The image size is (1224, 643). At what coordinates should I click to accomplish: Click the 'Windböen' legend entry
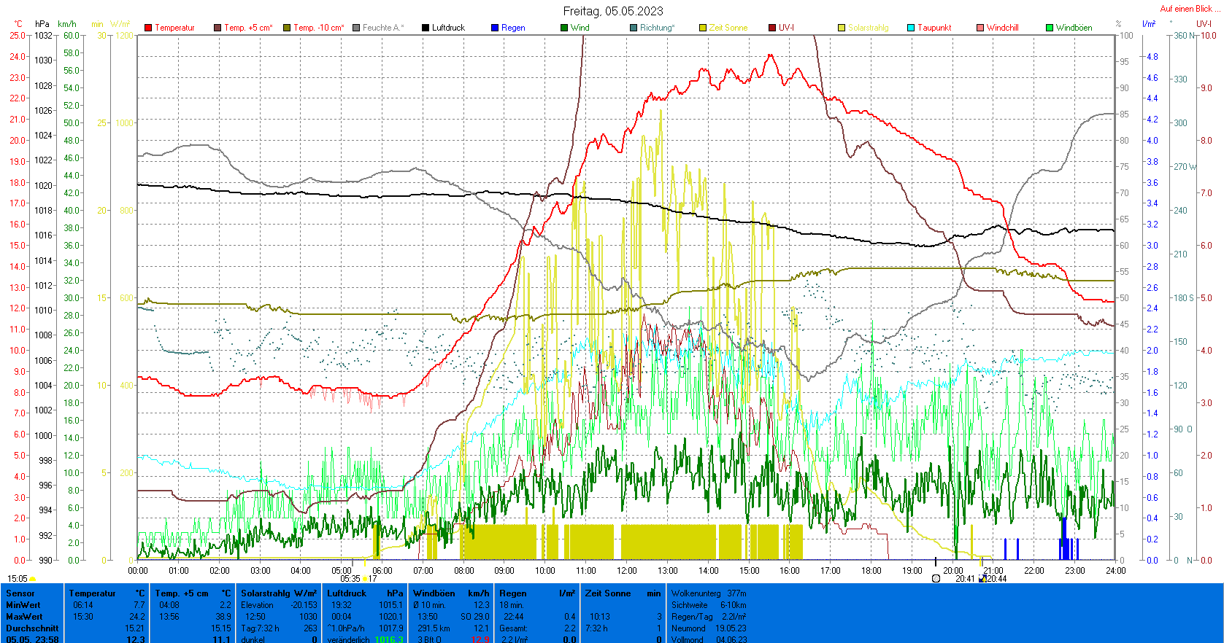[1074, 28]
